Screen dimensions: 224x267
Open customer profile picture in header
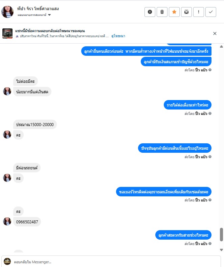(x=7, y=12)
